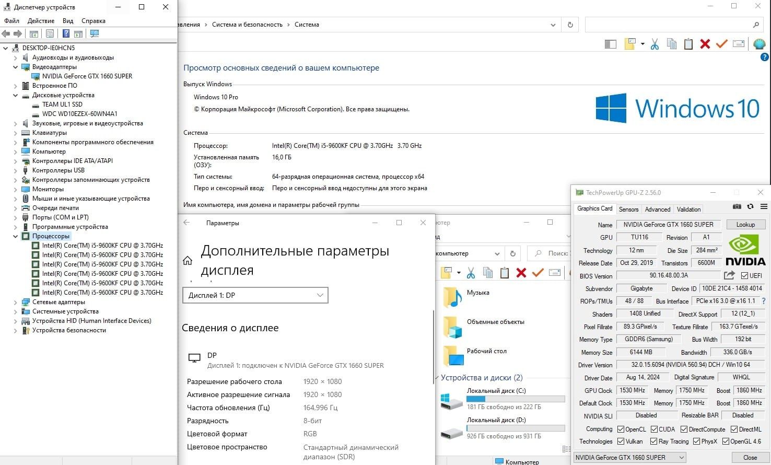The height and width of the screenshot is (465, 771).
Task: Toggle the OpenGL 4.6 checkbox in GPU-Z
Action: pyautogui.click(x=726, y=441)
